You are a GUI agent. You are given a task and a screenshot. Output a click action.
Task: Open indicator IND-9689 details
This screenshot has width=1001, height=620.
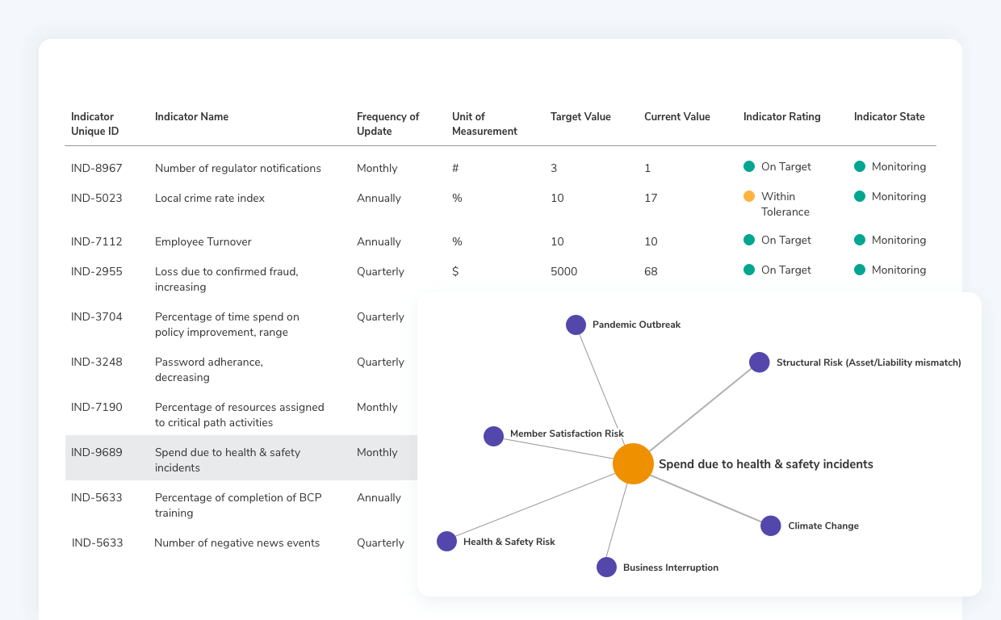point(96,452)
